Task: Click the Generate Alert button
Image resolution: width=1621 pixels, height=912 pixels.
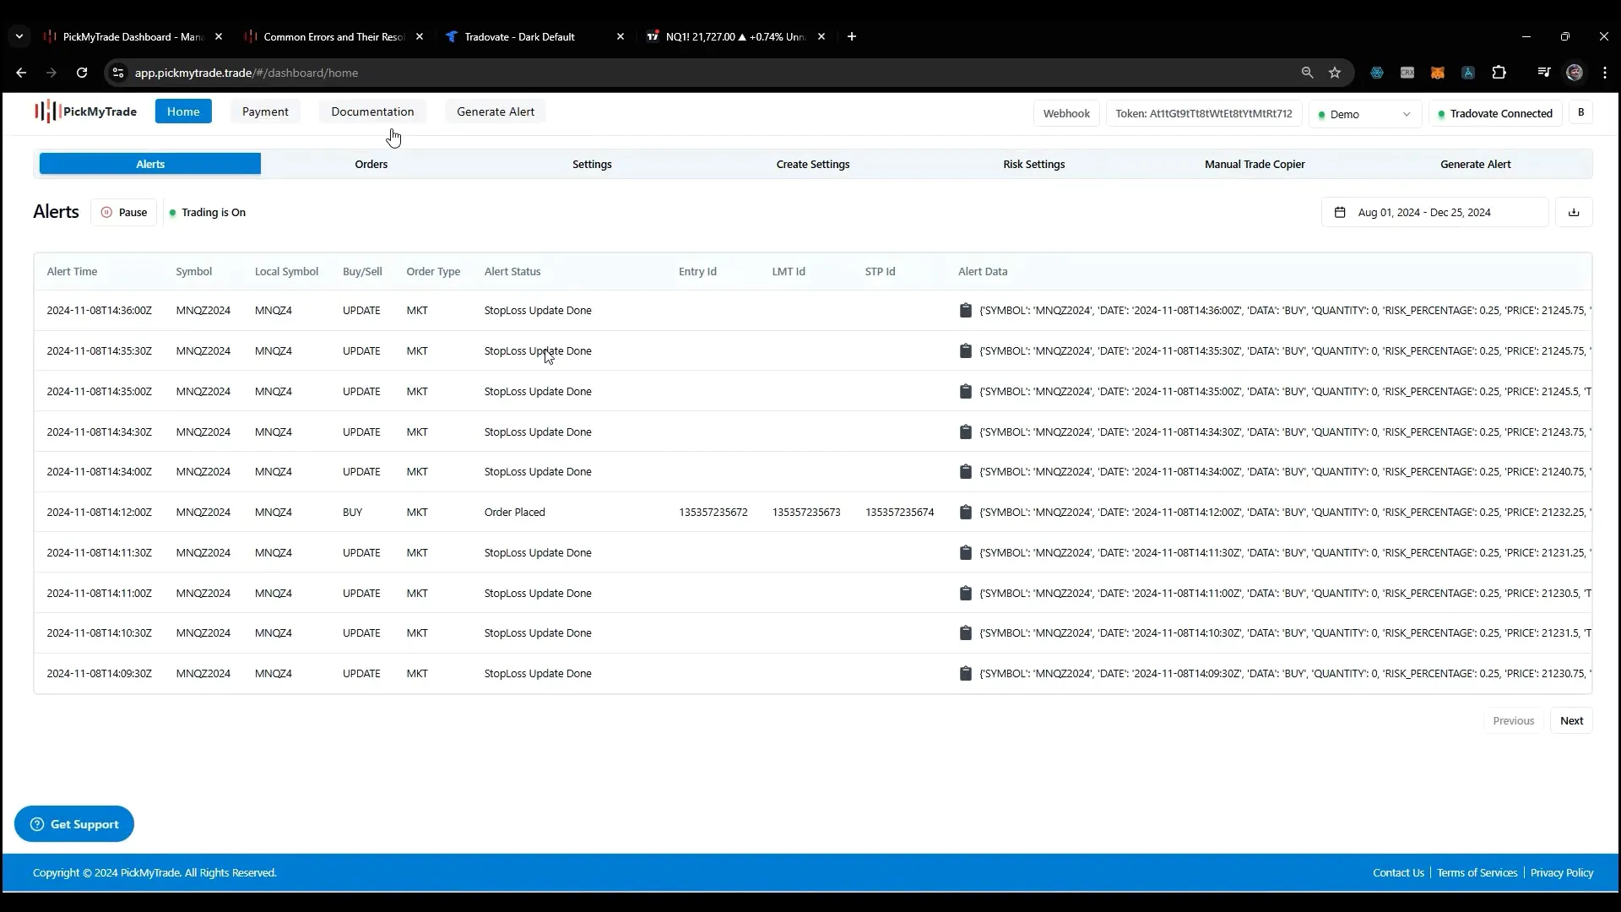Action: point(496,111)
